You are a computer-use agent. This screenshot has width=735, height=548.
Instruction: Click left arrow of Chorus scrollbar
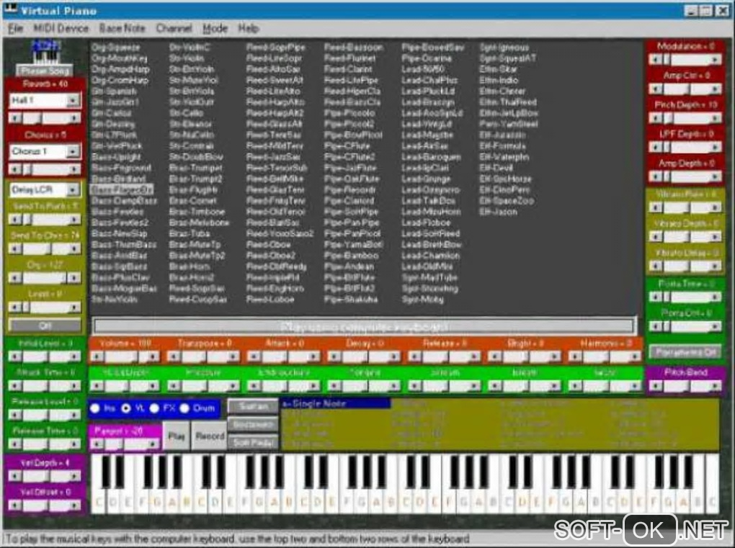pos(15,169)
